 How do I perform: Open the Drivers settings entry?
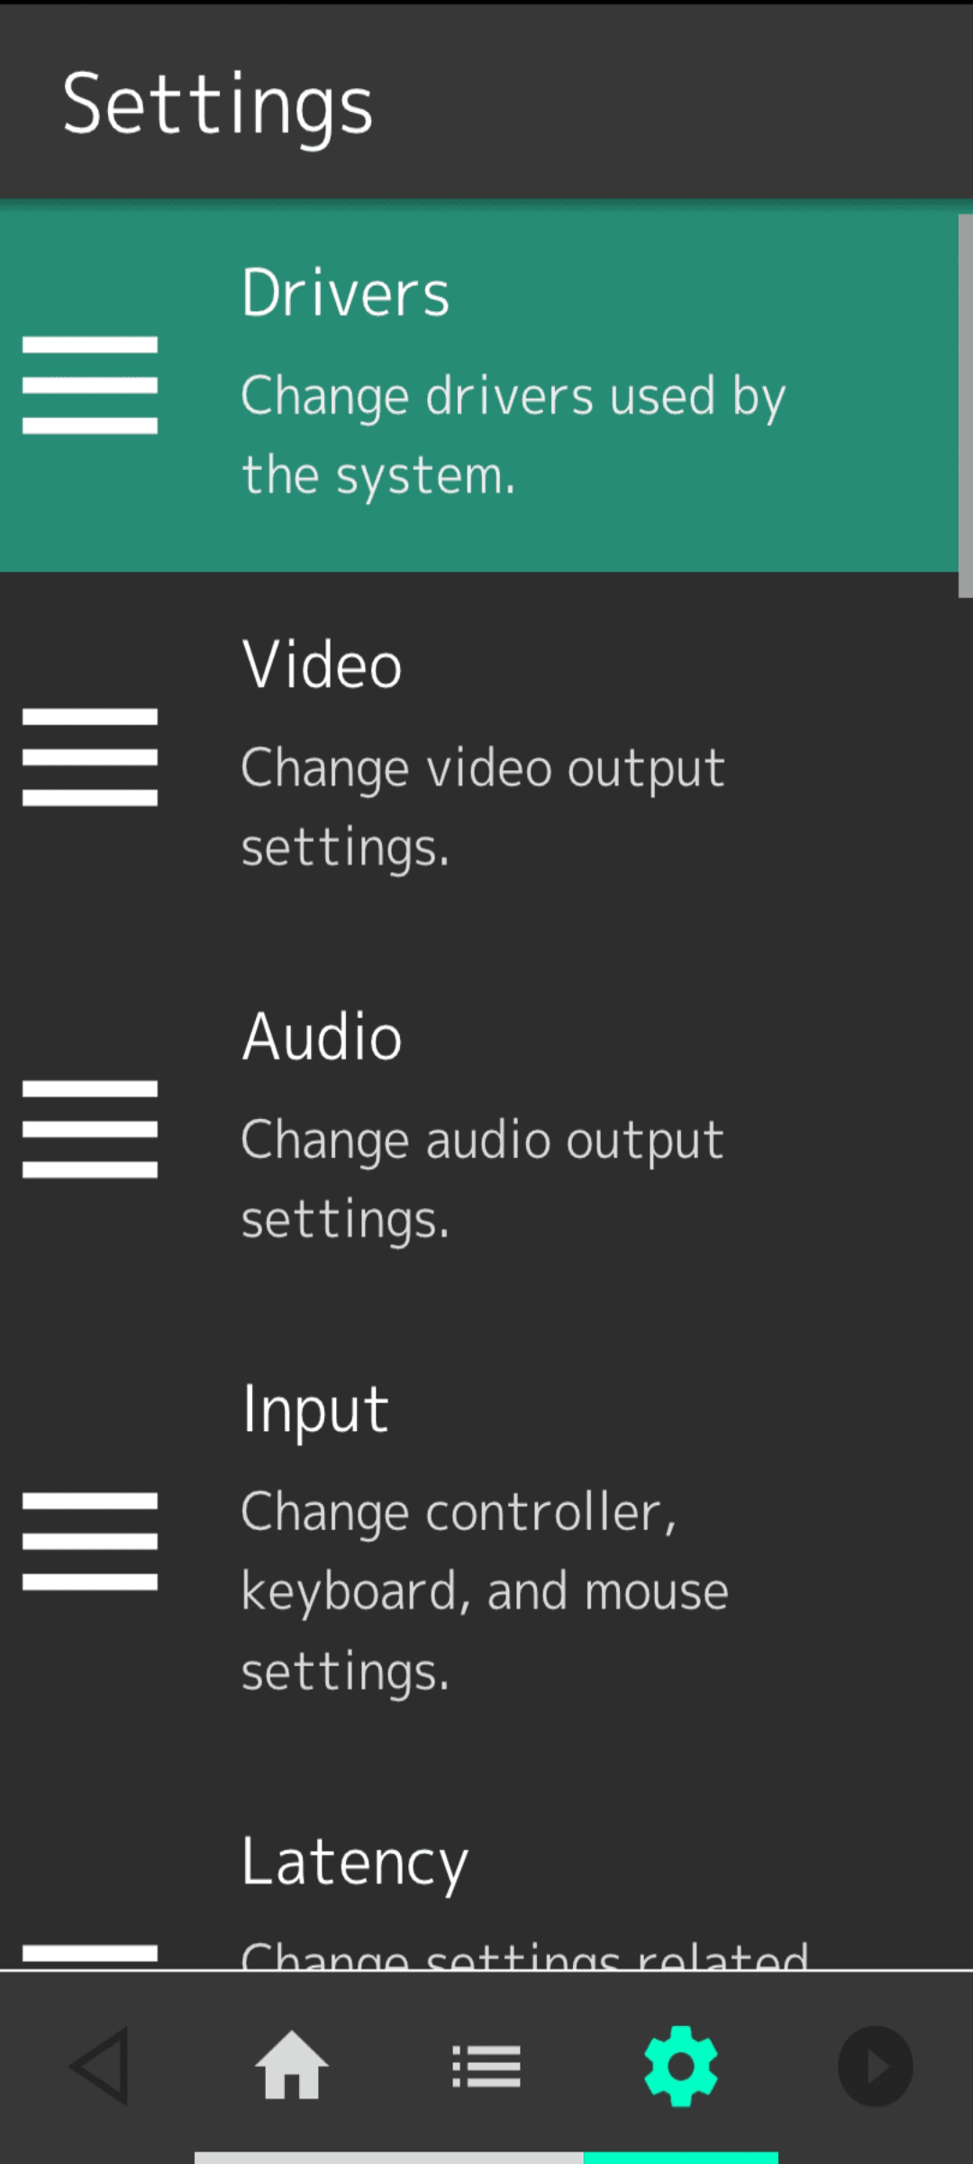point(345,293)
